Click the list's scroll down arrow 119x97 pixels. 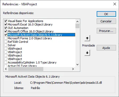[77, 65]
